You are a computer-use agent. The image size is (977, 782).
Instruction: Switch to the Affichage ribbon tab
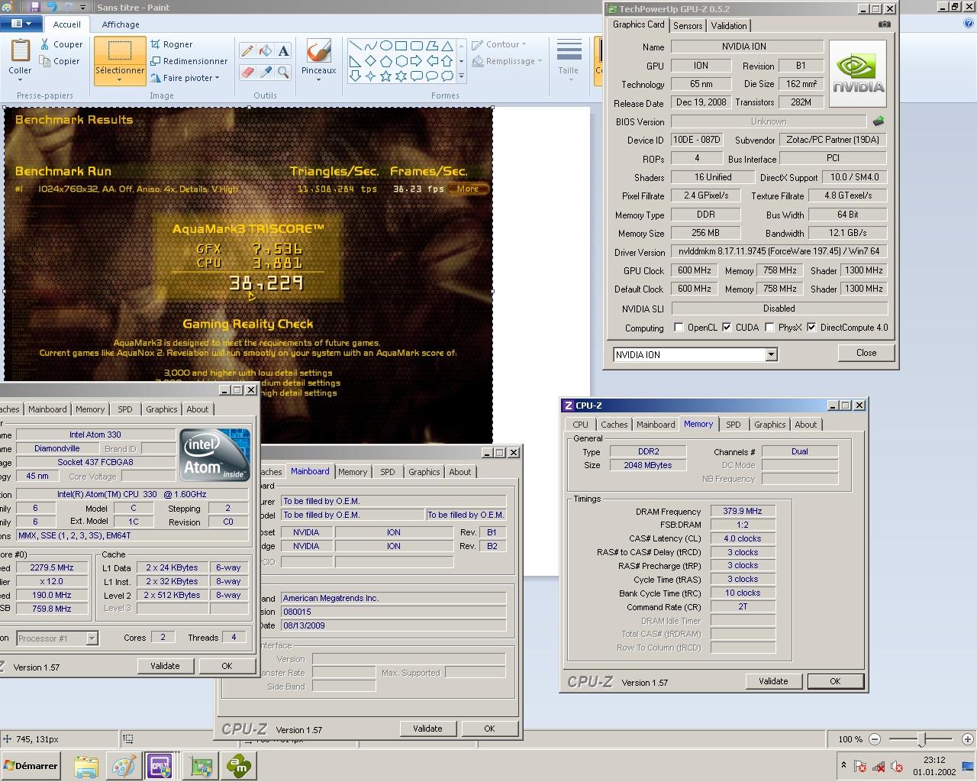(121, 24)
